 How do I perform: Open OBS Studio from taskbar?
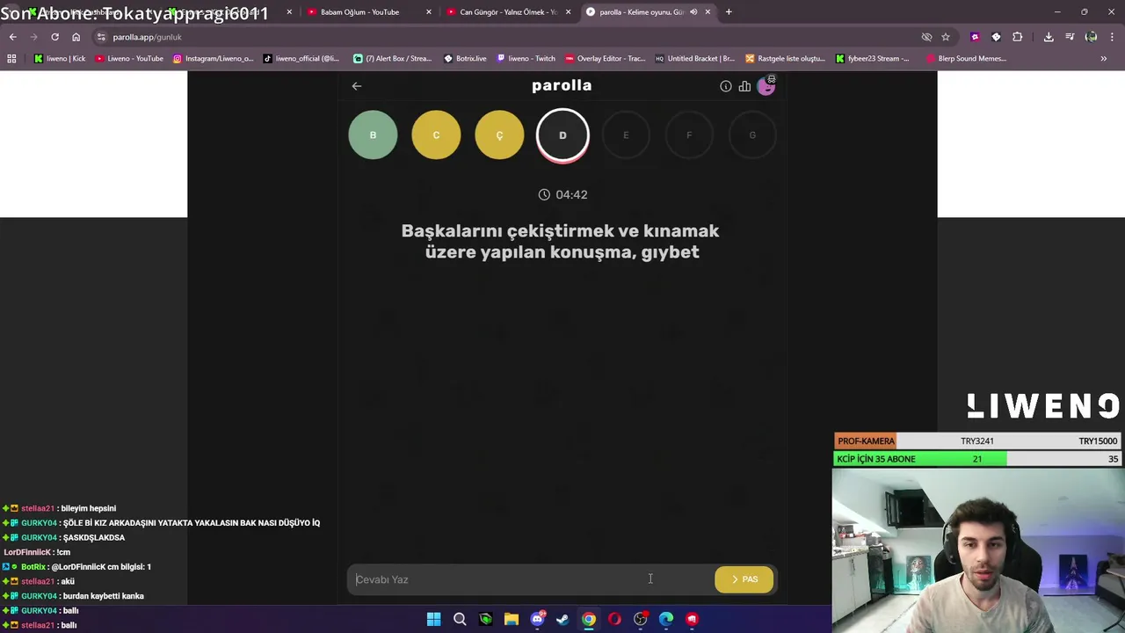tap(641, 619)
